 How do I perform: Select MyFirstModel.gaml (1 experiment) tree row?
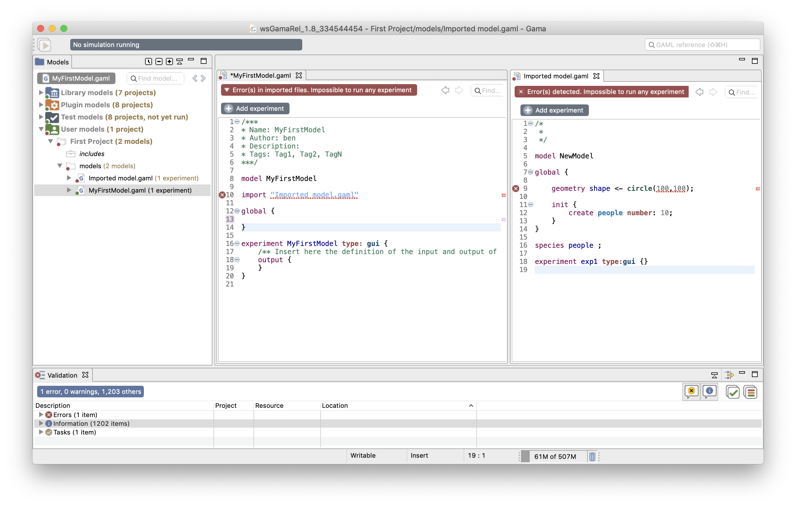click(x=122, y=190)
